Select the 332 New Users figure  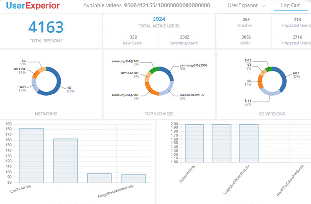133,37
